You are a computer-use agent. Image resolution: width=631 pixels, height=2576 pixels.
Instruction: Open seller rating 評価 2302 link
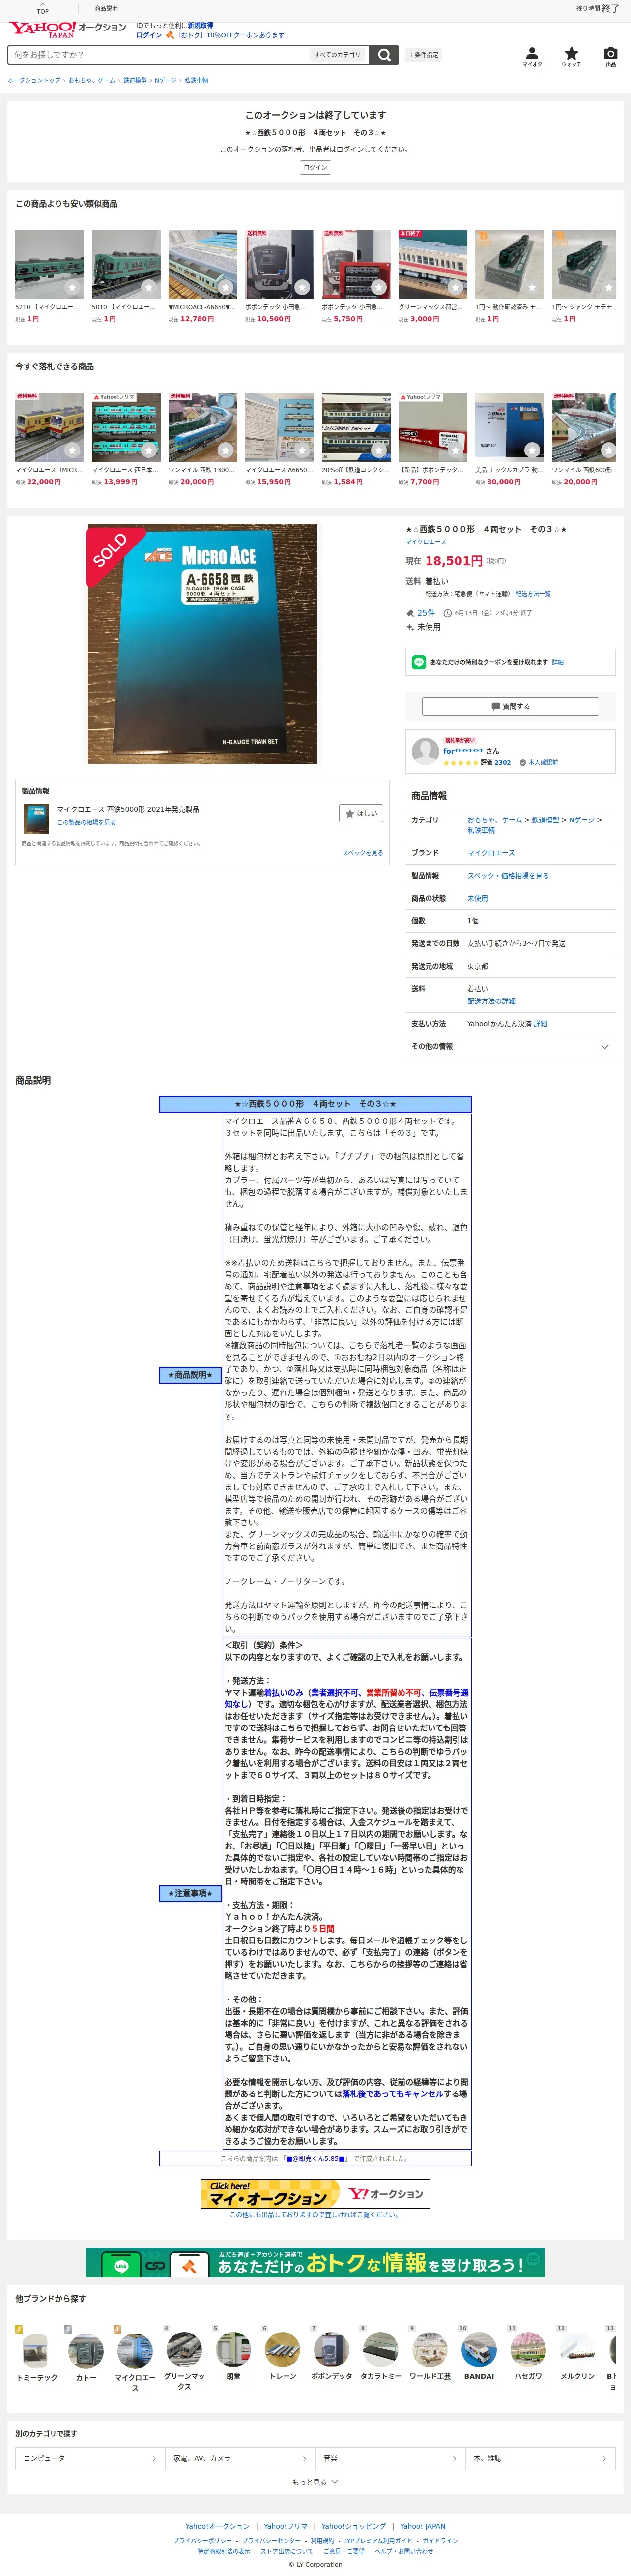(x=495, y=762)
